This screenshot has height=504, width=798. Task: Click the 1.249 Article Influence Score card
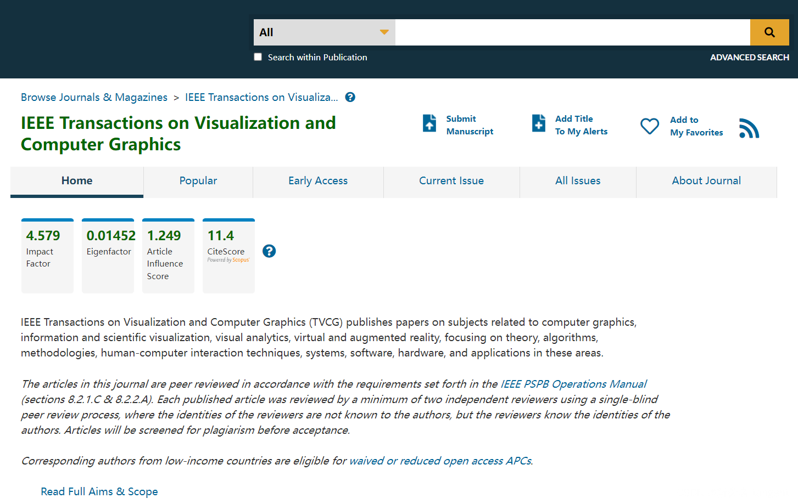168,256
